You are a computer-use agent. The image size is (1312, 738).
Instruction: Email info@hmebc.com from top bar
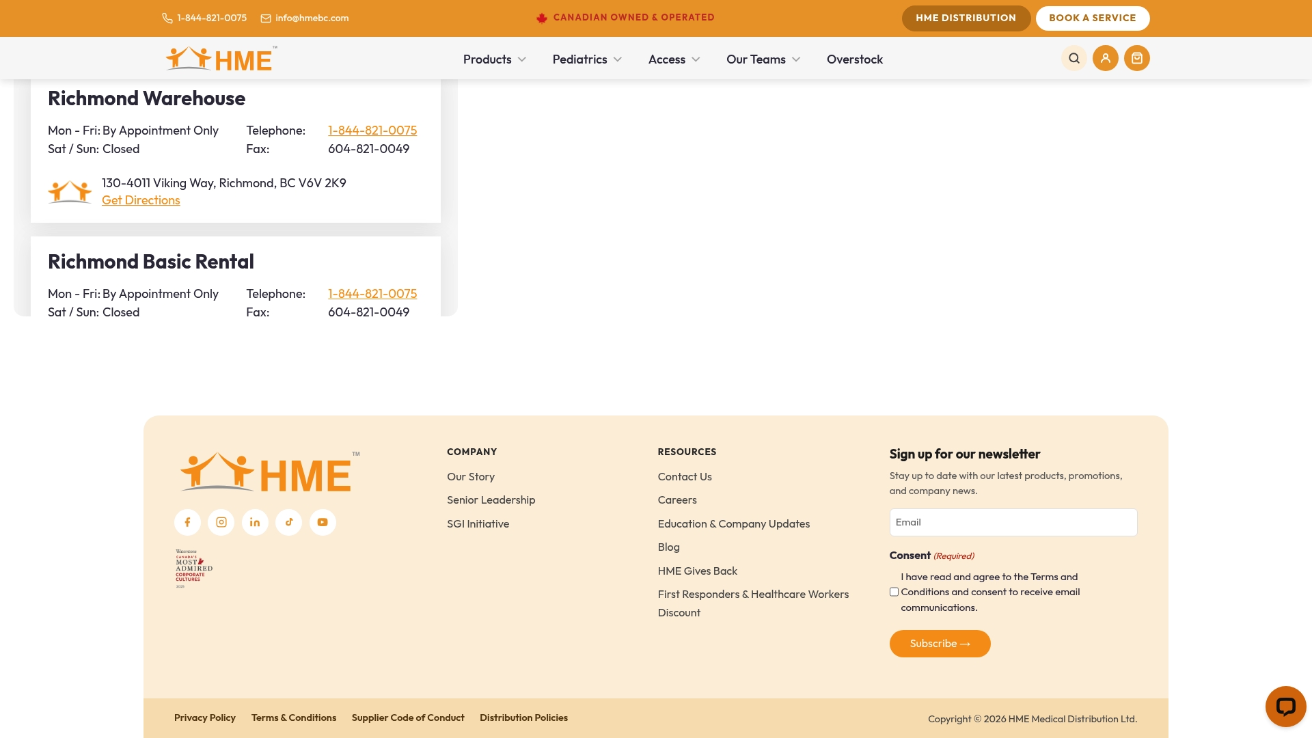[x=312, y=18]
